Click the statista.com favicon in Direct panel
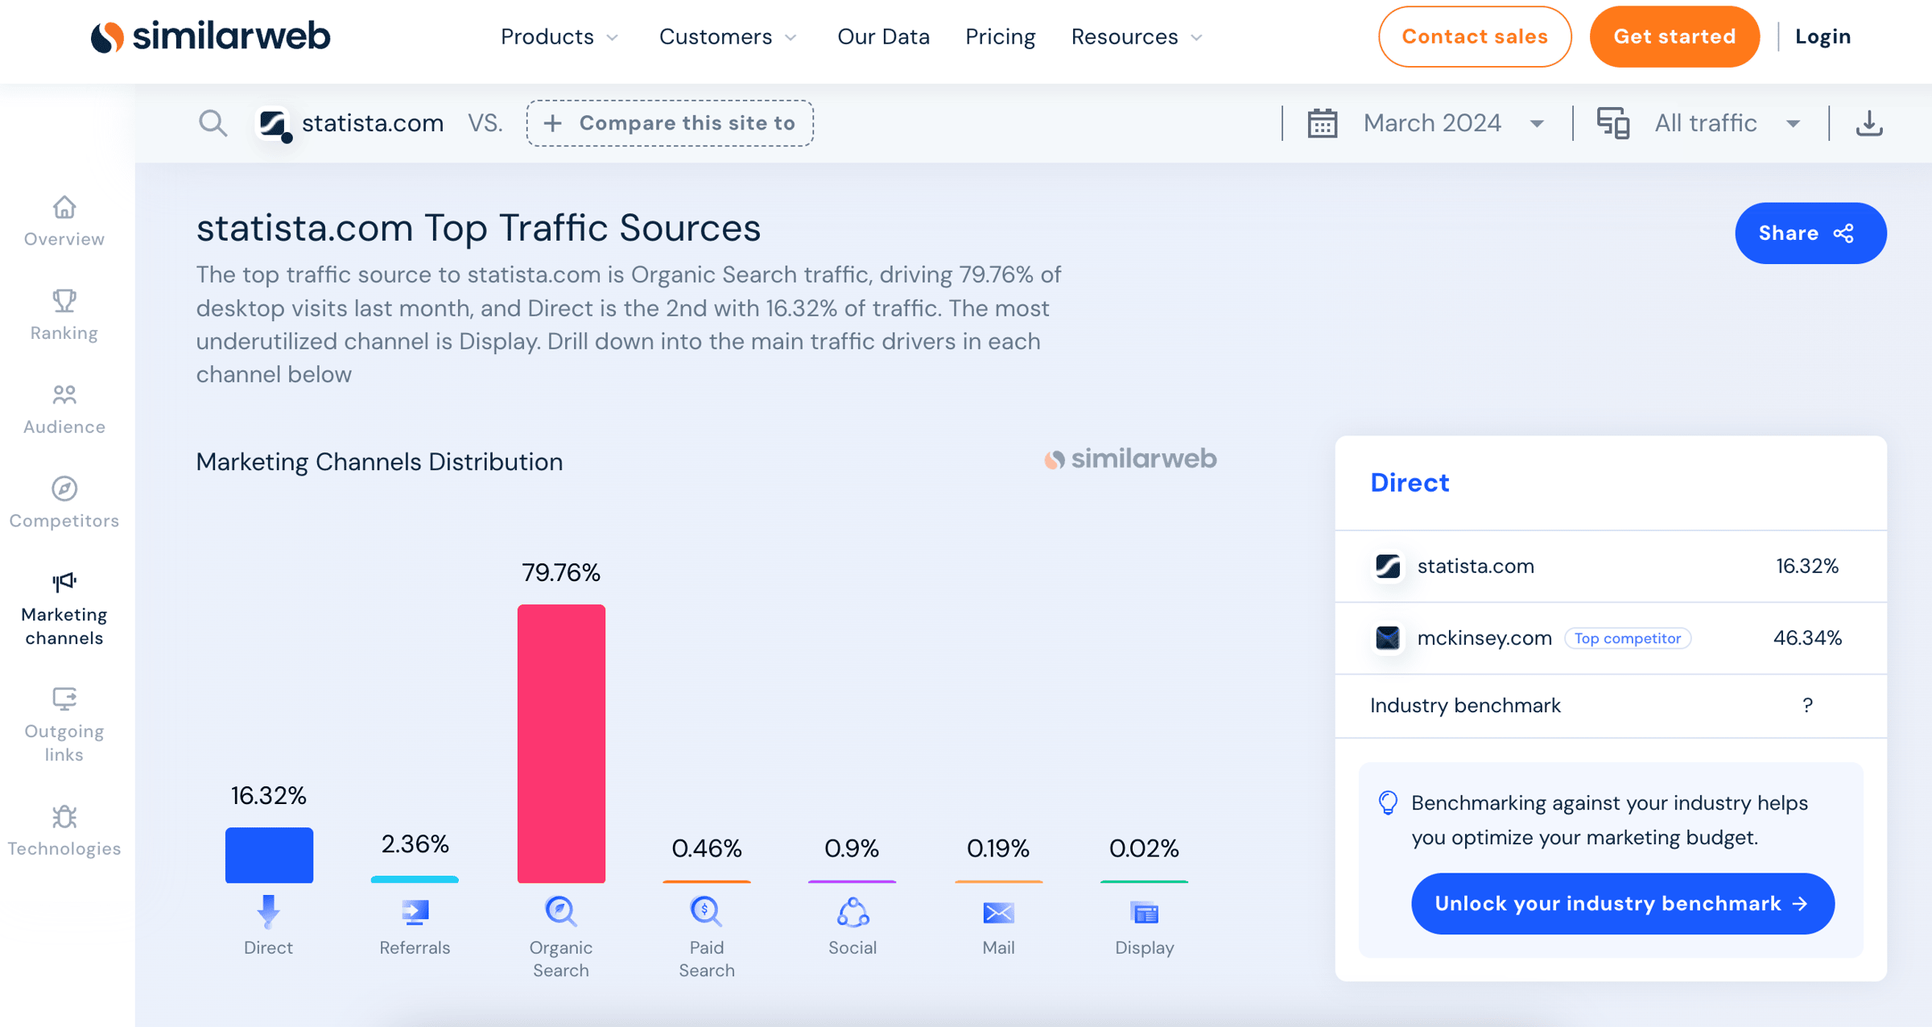This screenshot has height=1027, width=1932. click(1388, 567)
